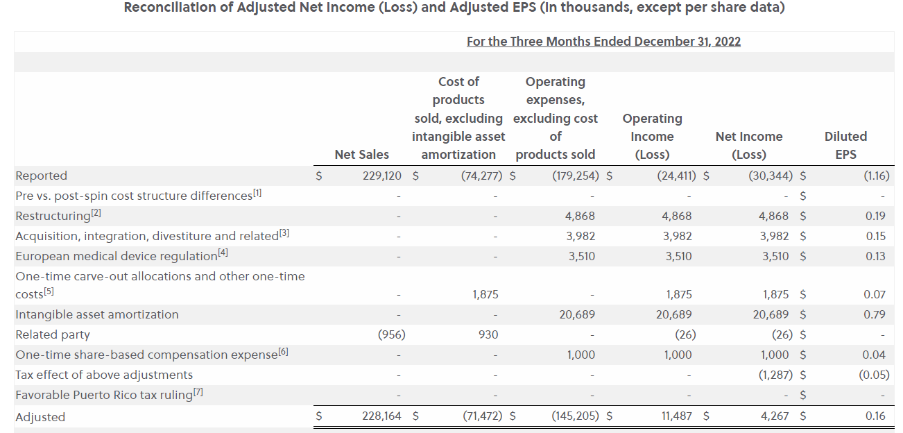Select the Diluted EPS column header

point(845,145)
